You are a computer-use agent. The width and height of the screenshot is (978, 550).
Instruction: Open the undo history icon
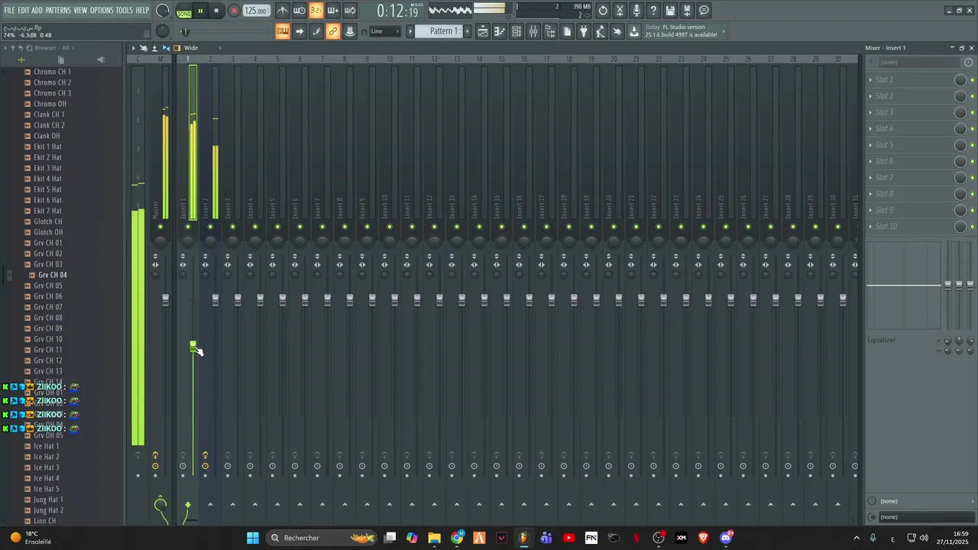tap(603, 11)
